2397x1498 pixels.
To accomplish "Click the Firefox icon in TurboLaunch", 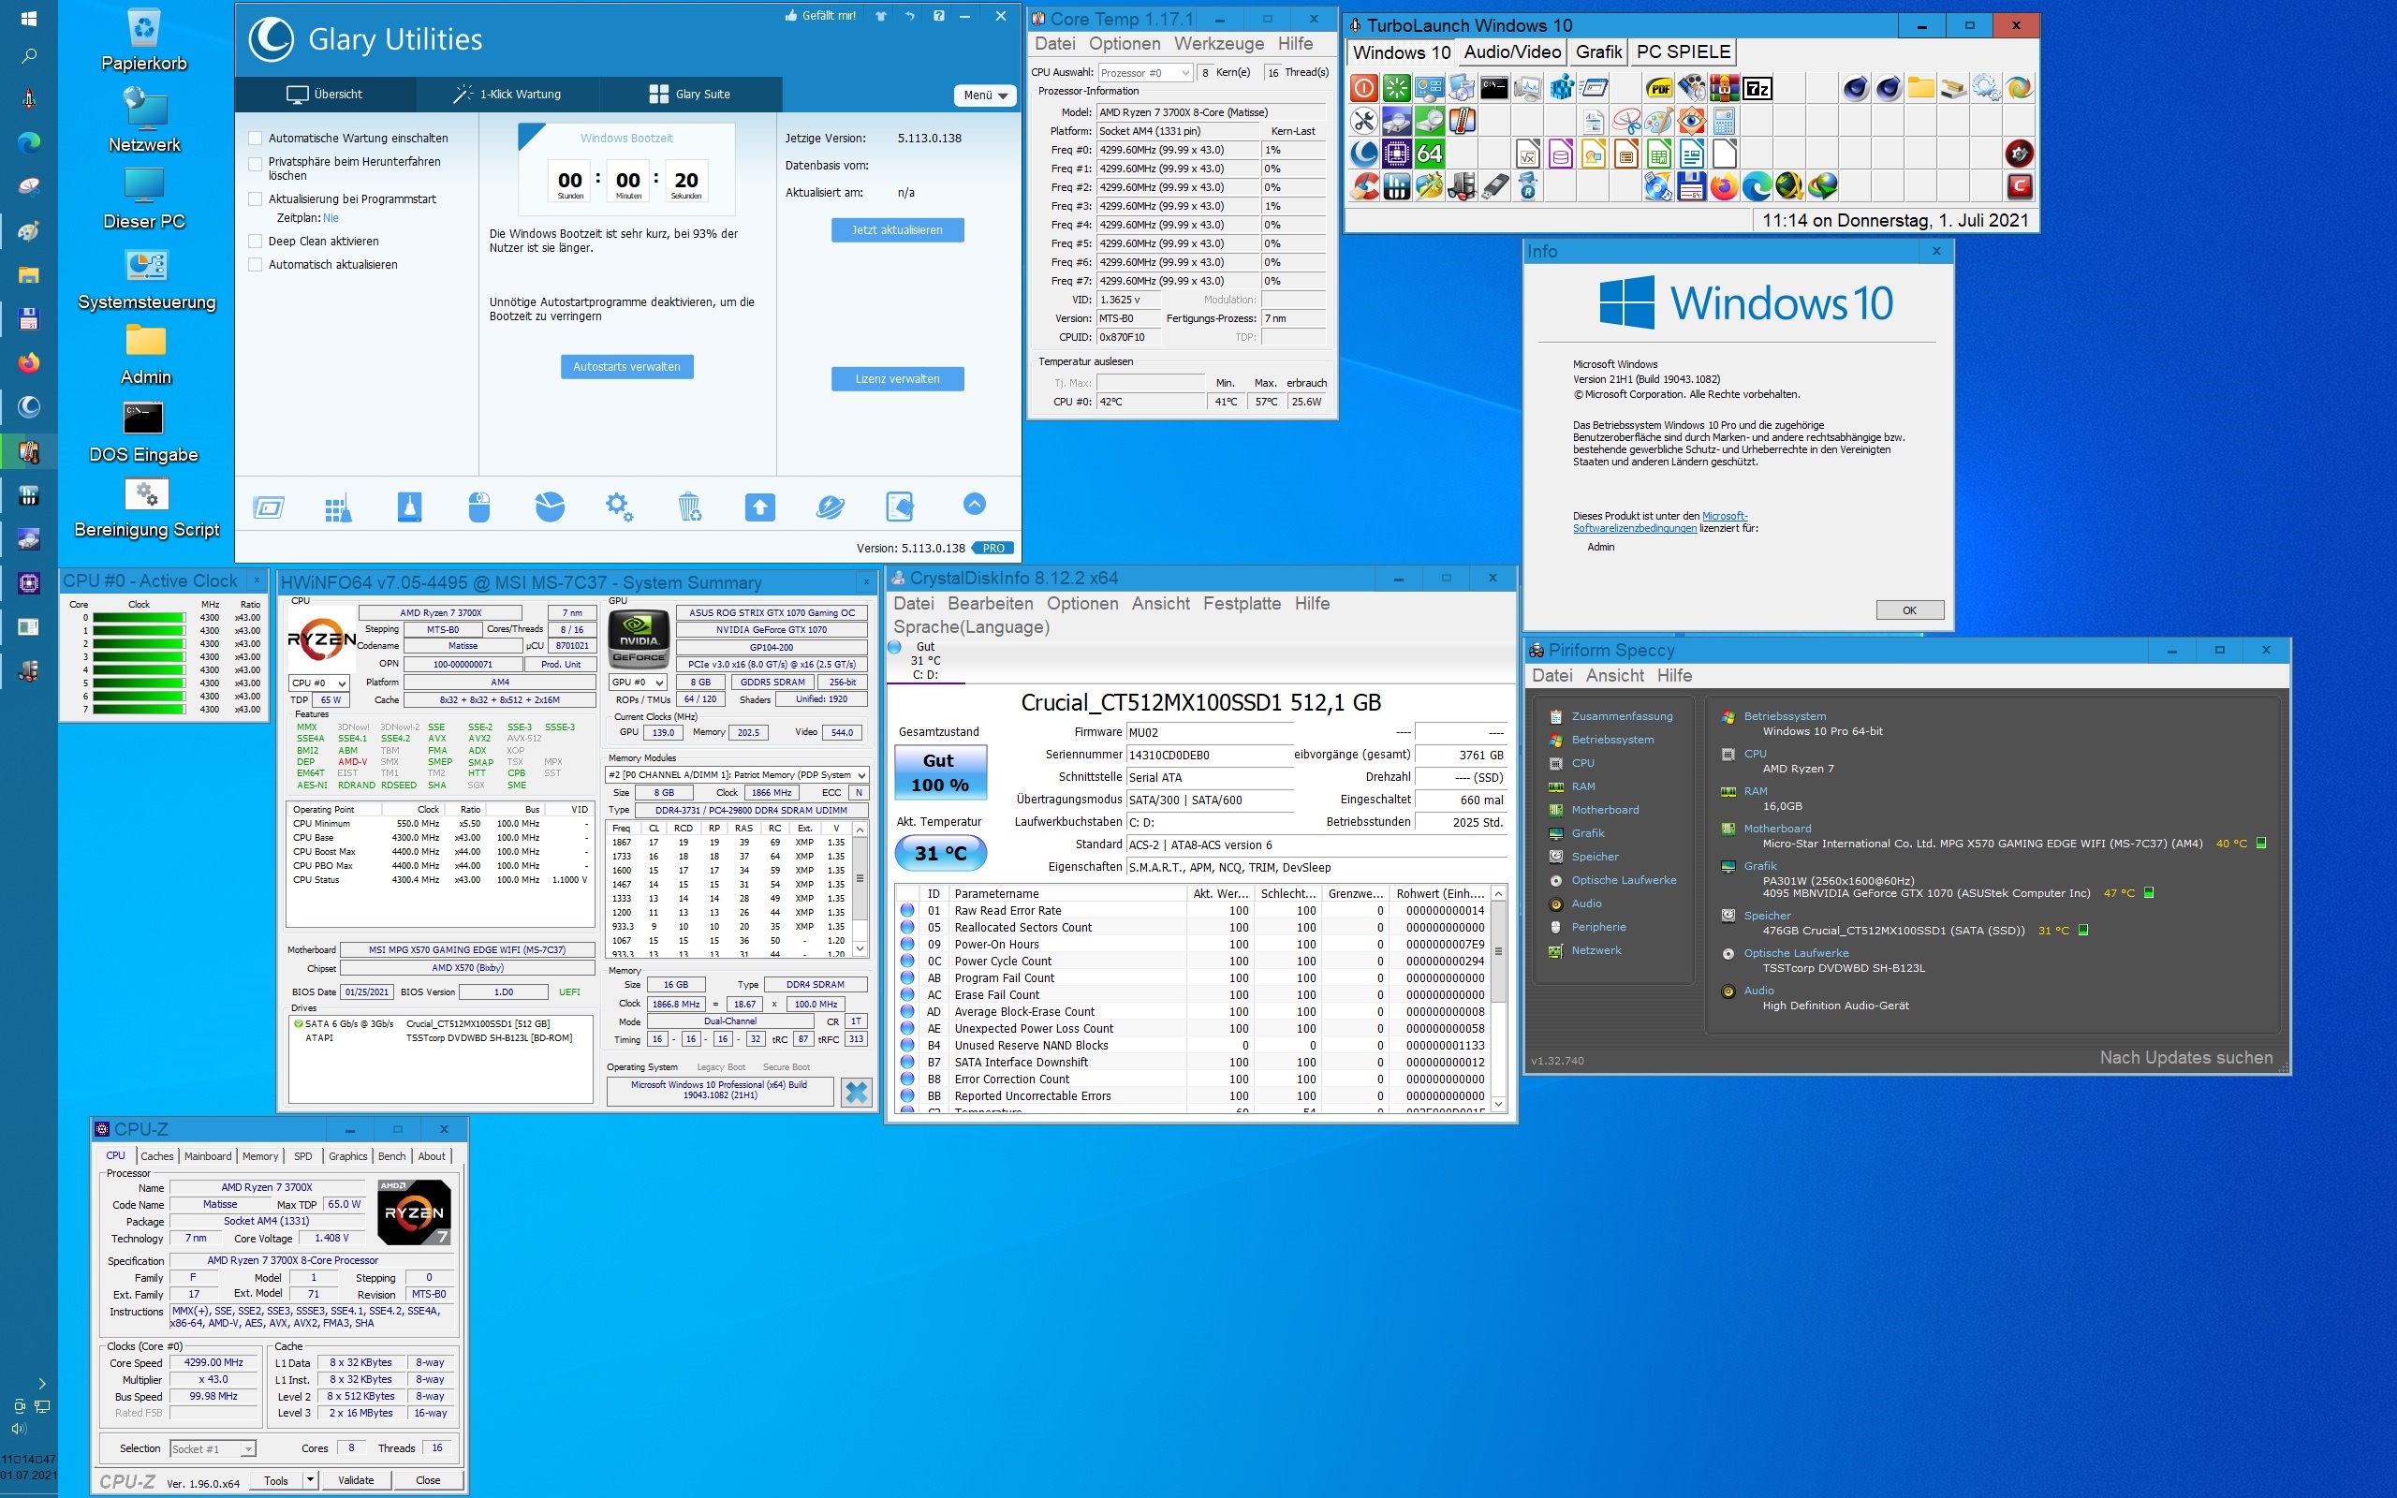I will pos(1725,186).
